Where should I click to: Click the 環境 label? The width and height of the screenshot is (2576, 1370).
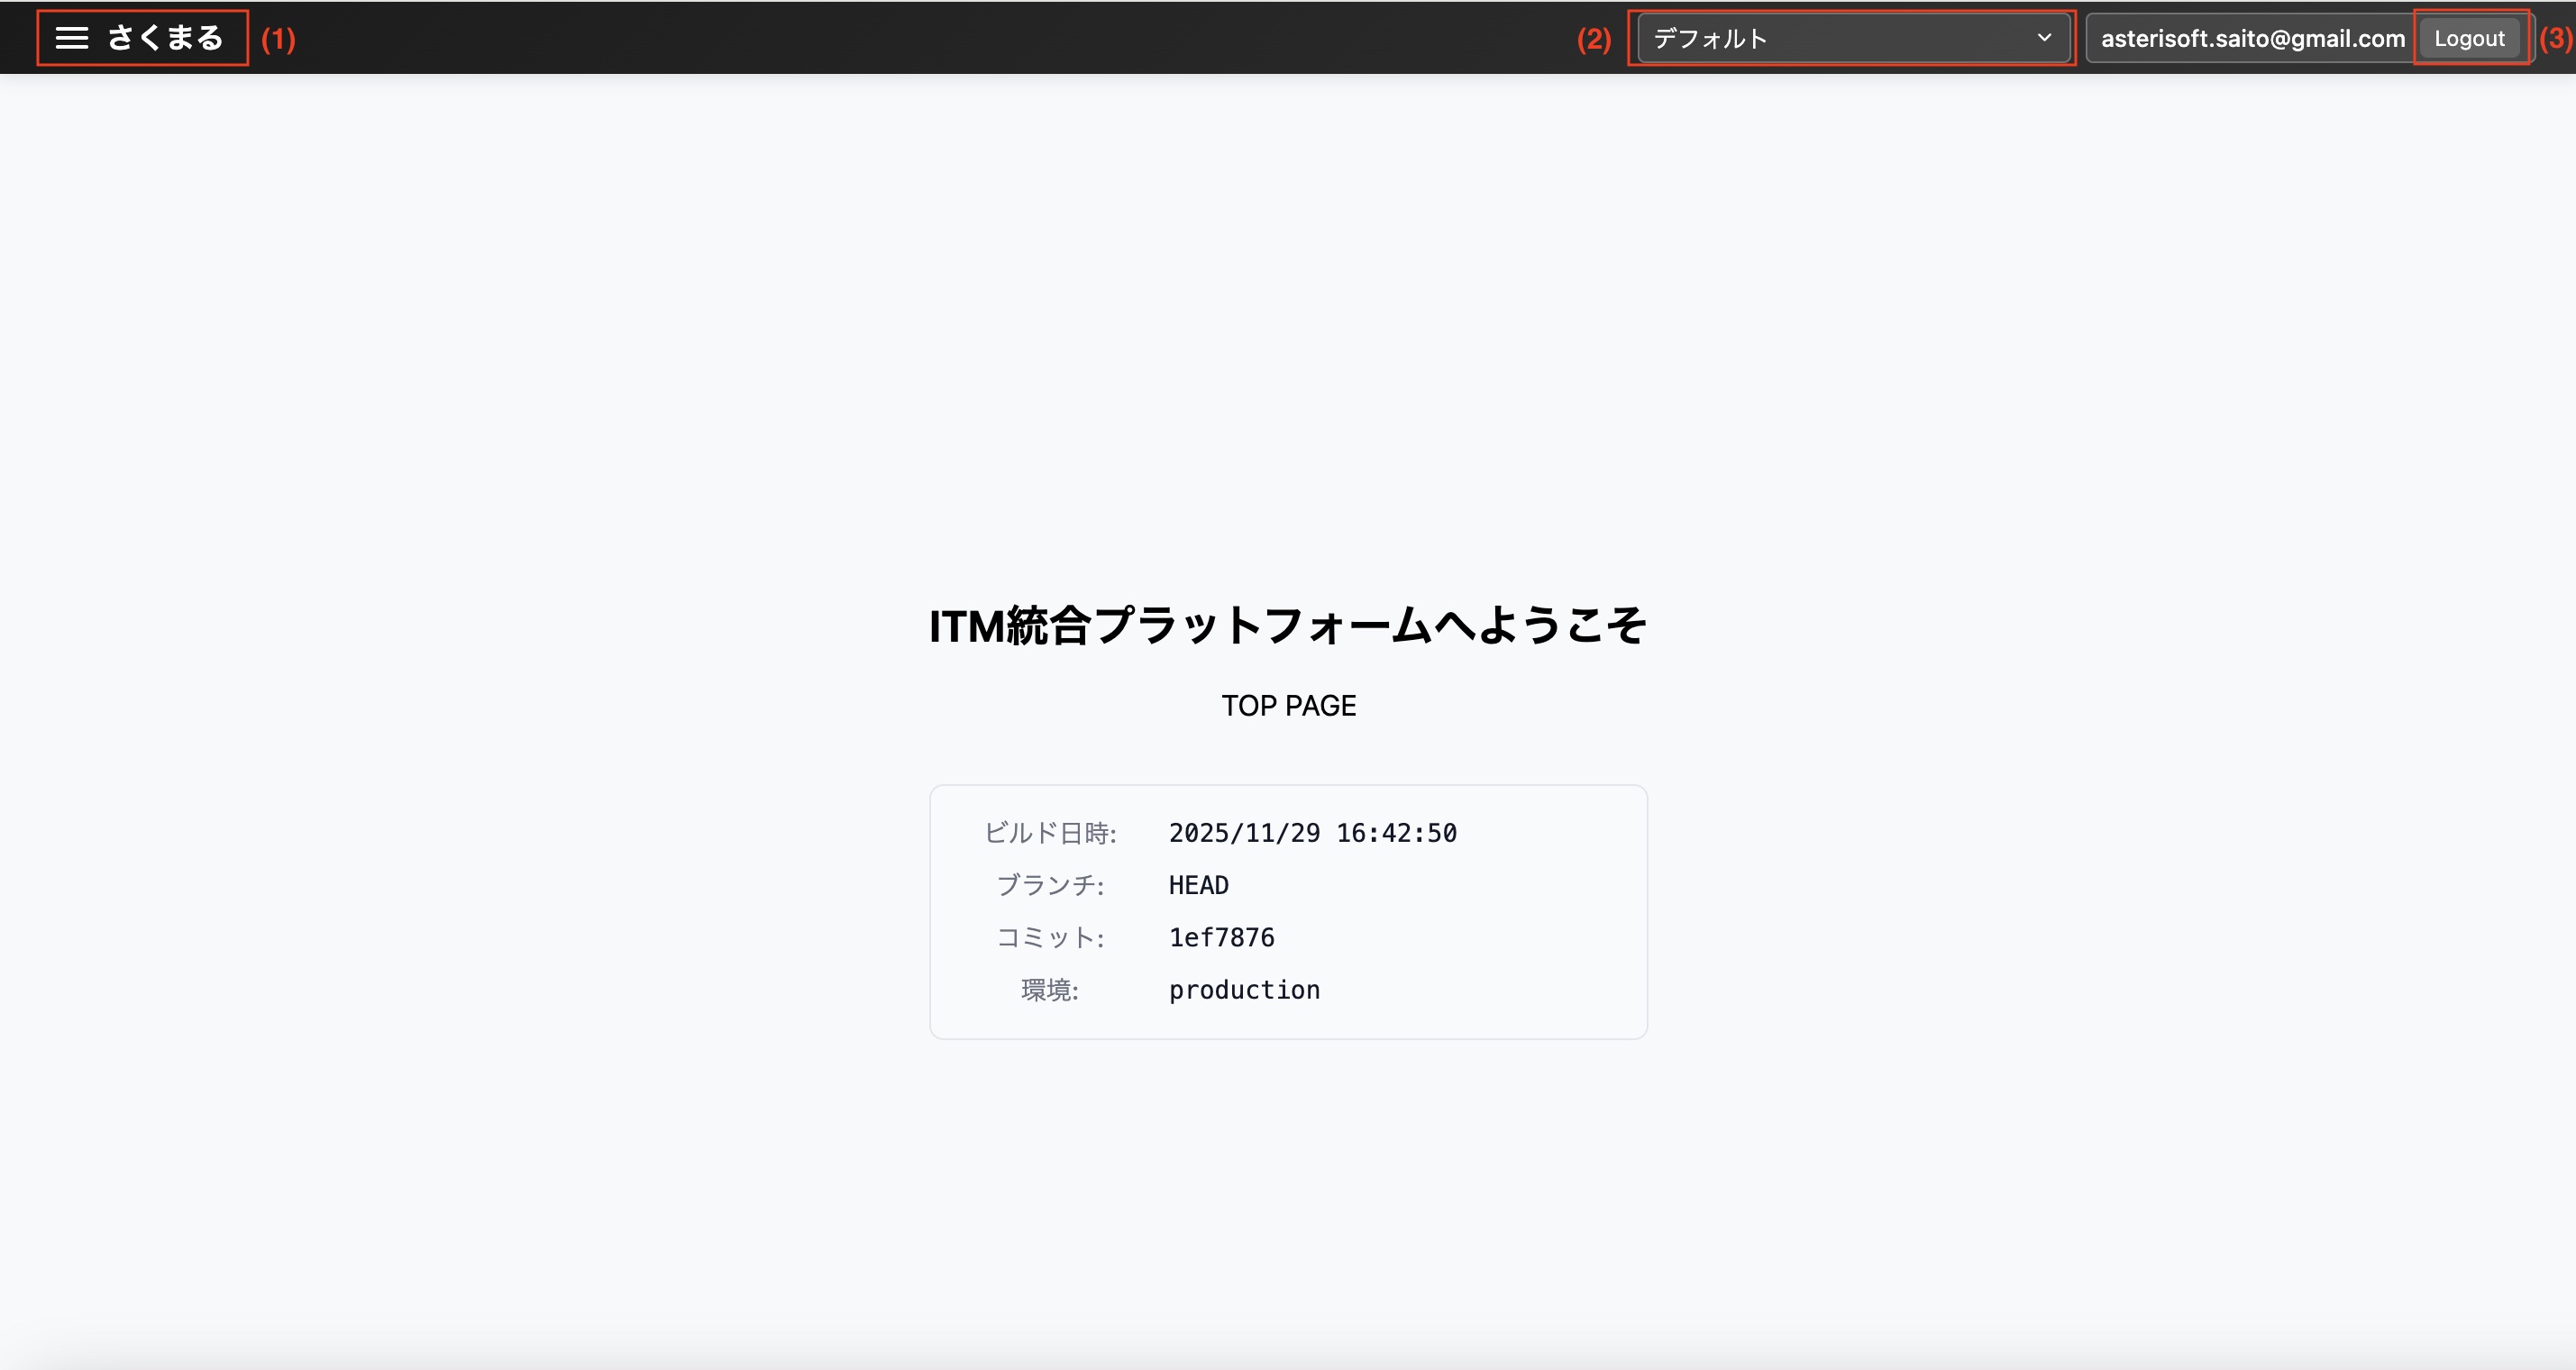tap(1050, 990)
